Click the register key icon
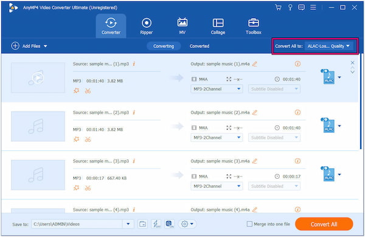 point(290,8)
